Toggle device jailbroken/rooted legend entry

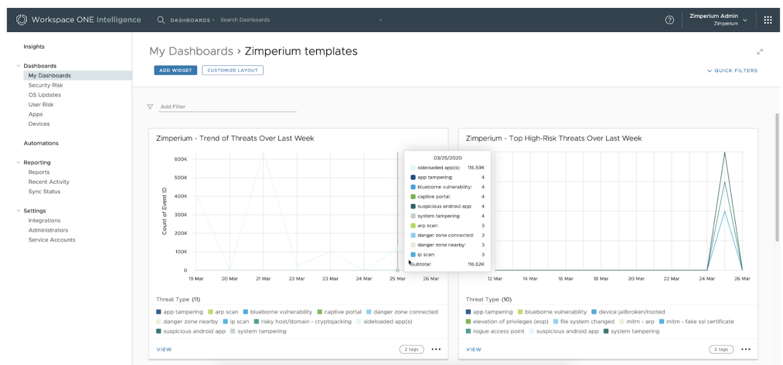[x=628, y=311]
